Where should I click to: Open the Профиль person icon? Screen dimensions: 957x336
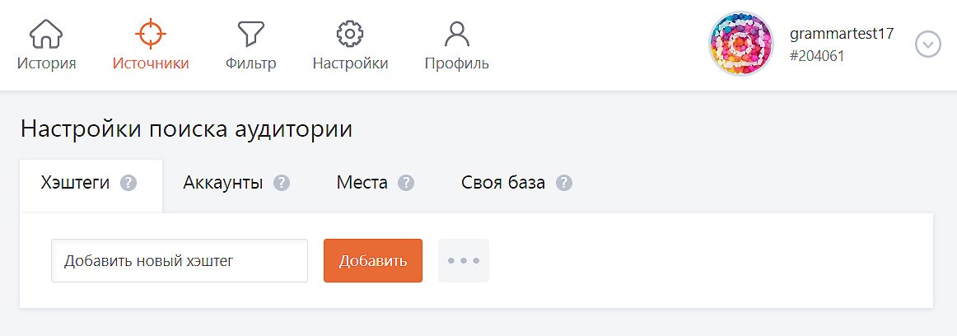456,34
